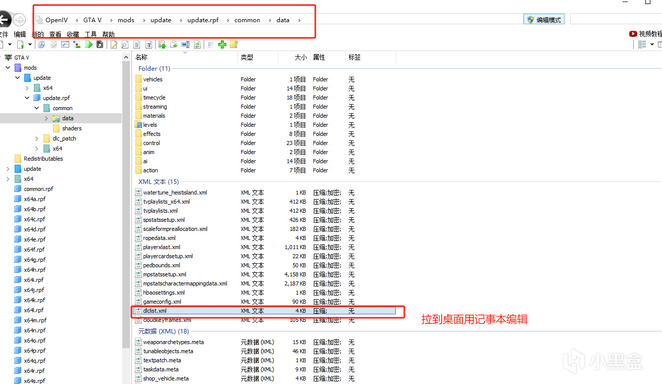Collapse the XML 文本 (15) group header
This screenshot has height=384, width=662.
159,181
